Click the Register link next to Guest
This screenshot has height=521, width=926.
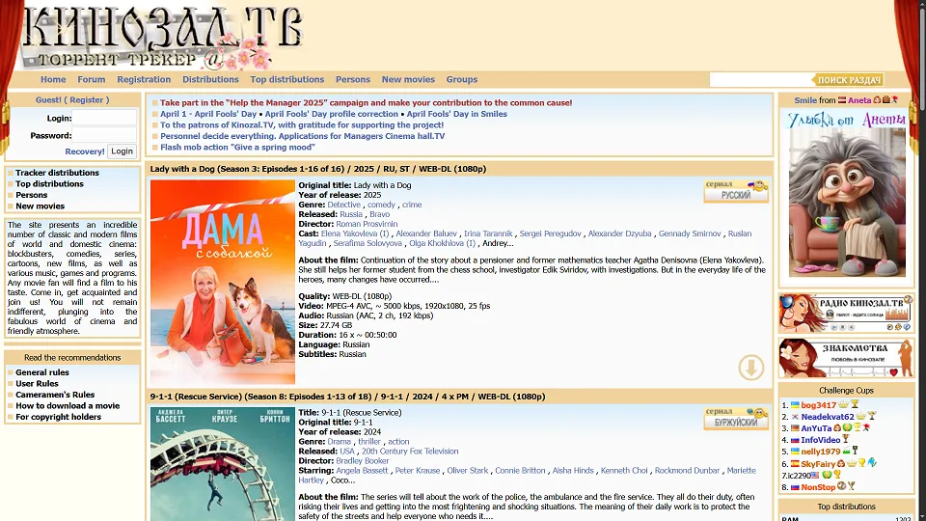coord(86,99)
